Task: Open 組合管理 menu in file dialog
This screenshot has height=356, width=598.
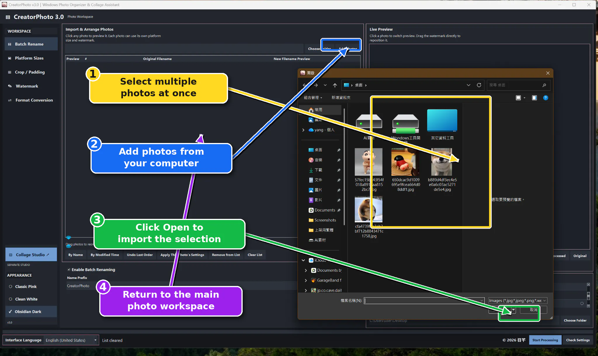Action: click(313, 97)
